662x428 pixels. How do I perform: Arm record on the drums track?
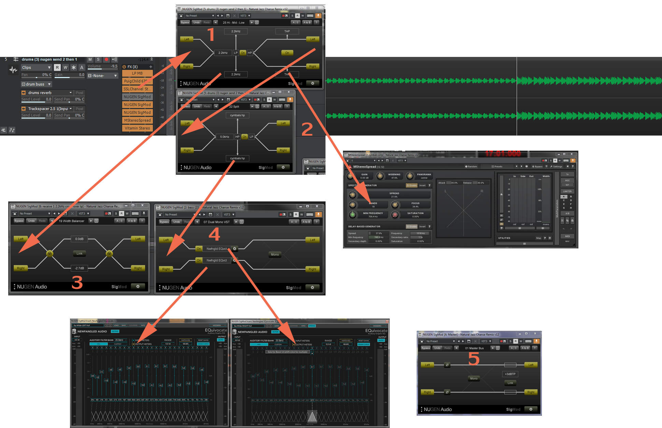pos(106,59)
